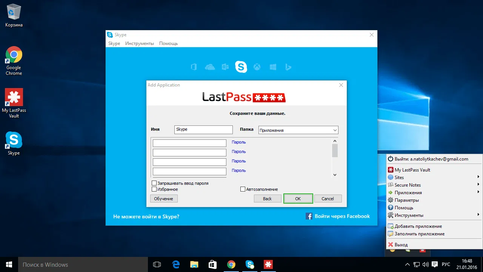483x272 pixels.
Task: Open Secure Notes in the LastPass menu
Action: 391,185
